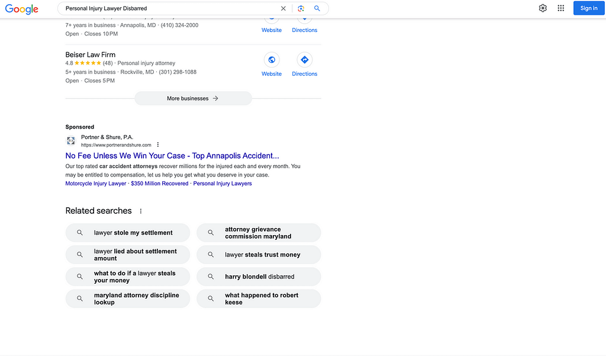Submit search with the magnifier icon
606x356 pixels.
(317, 8)
